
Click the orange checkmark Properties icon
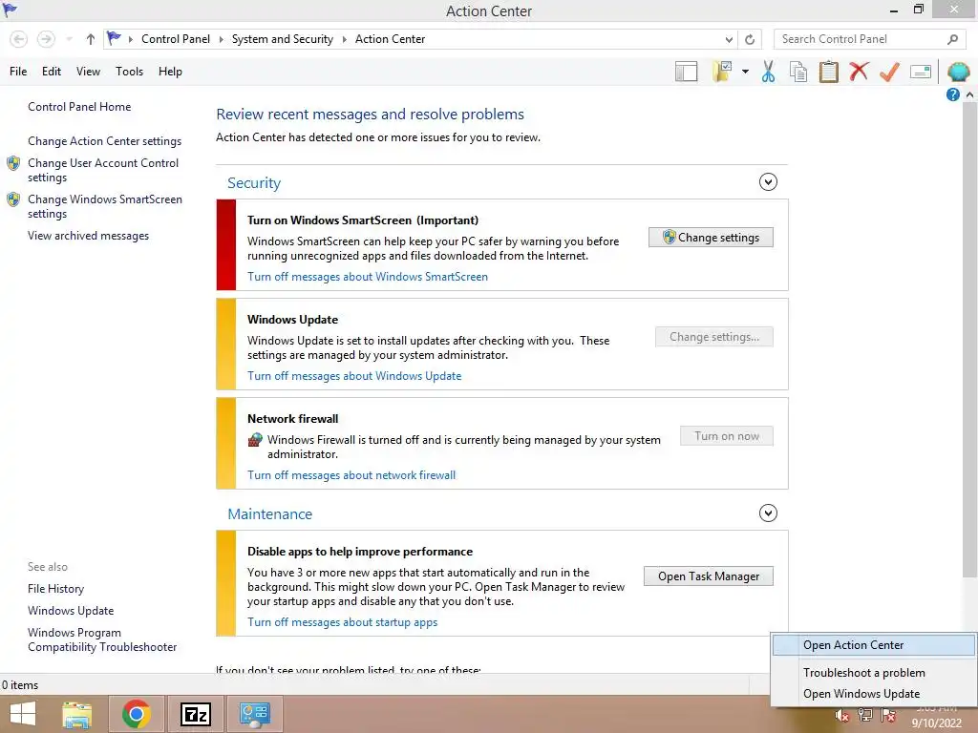(889, 72)
